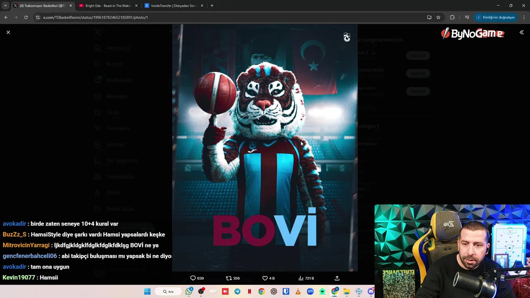Open Netflix from the taskbar
This screenshot has width=530, height=298.
pyautogui.click(x=249, y=291)
